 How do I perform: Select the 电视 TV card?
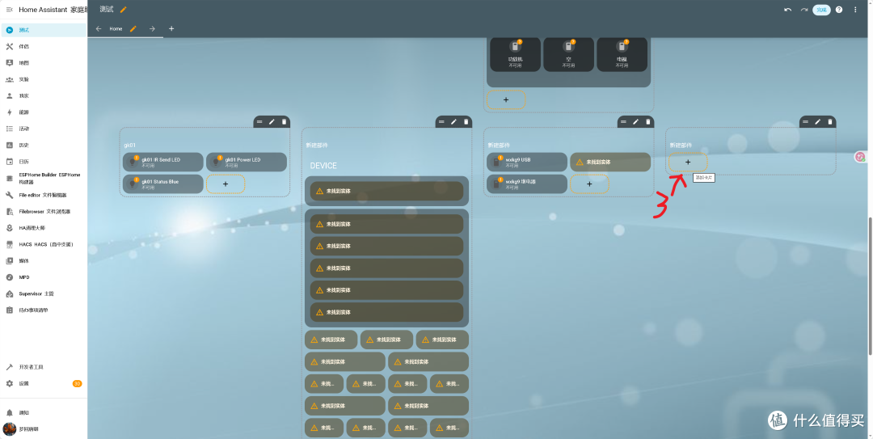pos(622,54)
